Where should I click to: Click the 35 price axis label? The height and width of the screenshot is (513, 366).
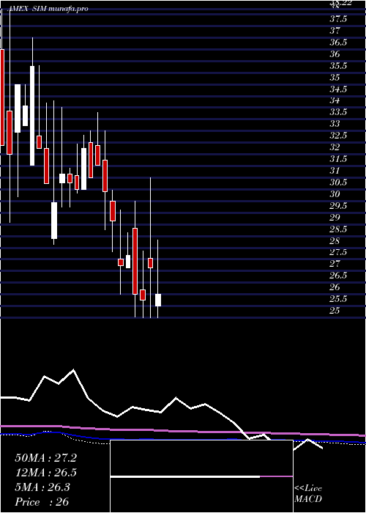[335, 78]
